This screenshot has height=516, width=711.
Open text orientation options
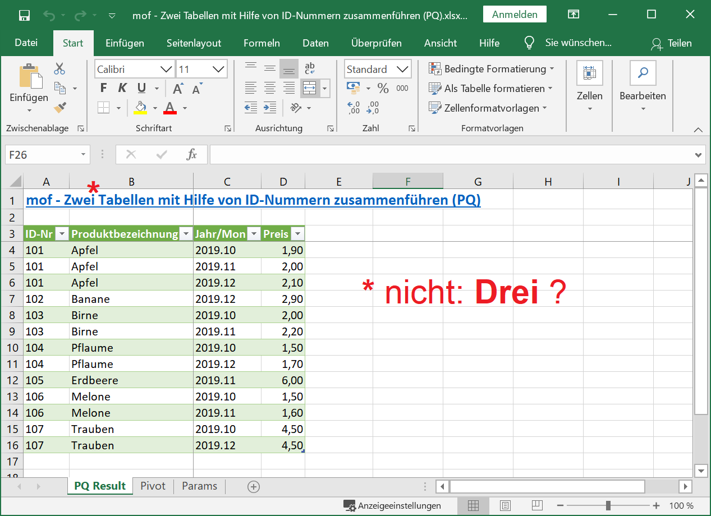[296, 107]
